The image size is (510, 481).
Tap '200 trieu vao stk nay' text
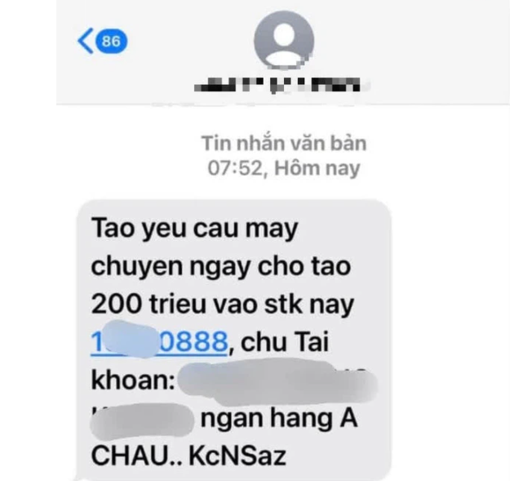pyautogui.click(x=223, y=304)
